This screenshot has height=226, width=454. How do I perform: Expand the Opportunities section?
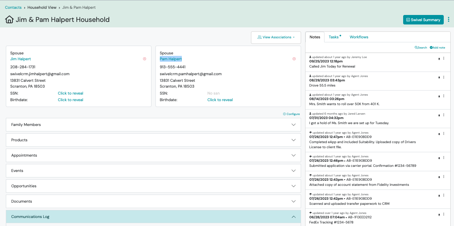click(x=153, y=186)
